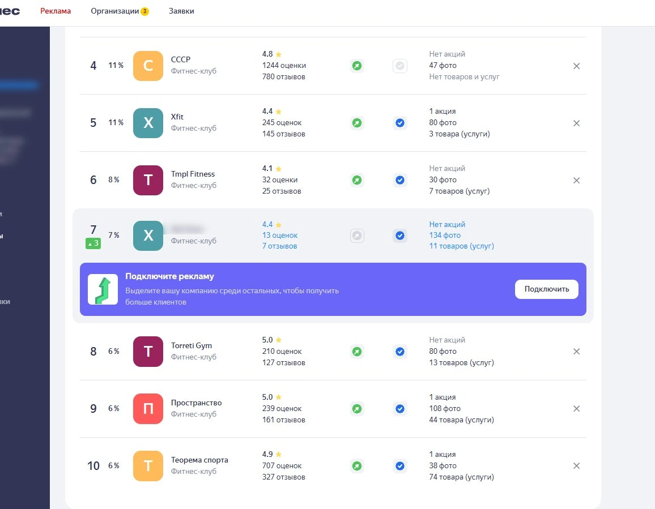The image size is (655, 509).
Task: Remove СССР from the competitor list
Action: [576, 66]
